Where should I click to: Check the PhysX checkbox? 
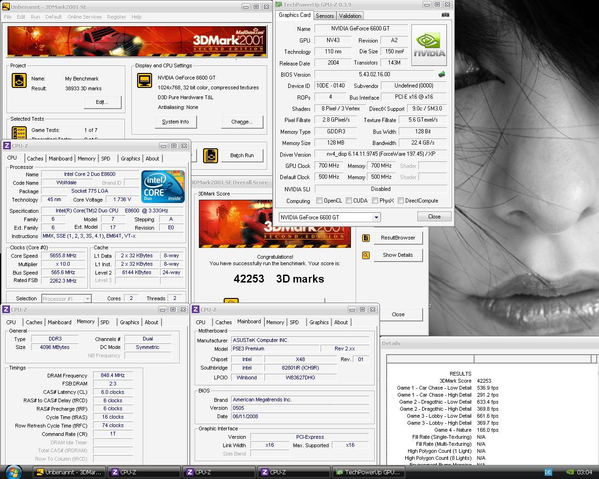pos(375,201)
